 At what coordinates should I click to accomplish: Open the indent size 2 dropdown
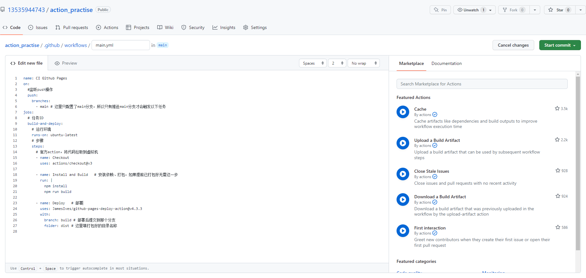(337, 63)
